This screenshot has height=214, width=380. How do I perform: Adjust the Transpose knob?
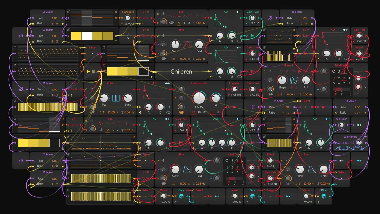[128, 18]
